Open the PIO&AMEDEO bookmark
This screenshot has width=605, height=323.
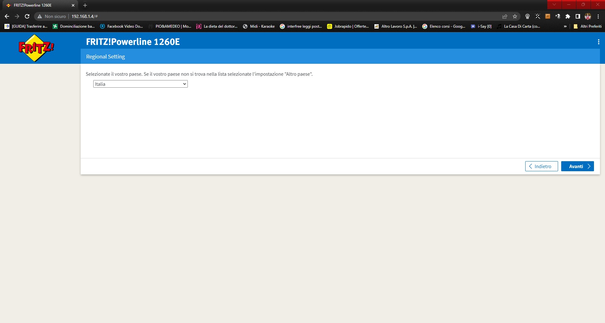170,26
